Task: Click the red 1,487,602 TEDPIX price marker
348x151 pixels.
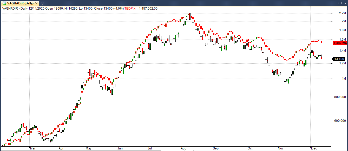Action: 340,43
